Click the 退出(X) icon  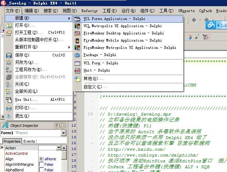pyautogui.click(x=9, y=116)
